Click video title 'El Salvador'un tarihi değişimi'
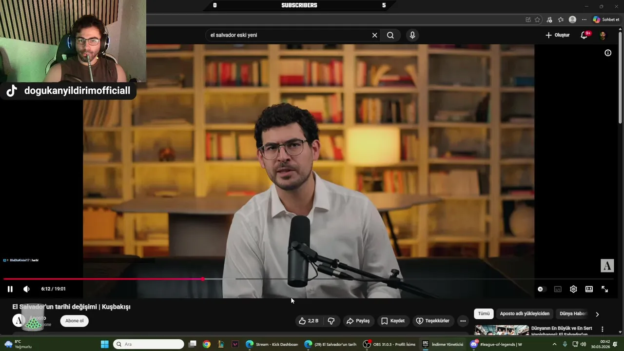 (71, 307)
